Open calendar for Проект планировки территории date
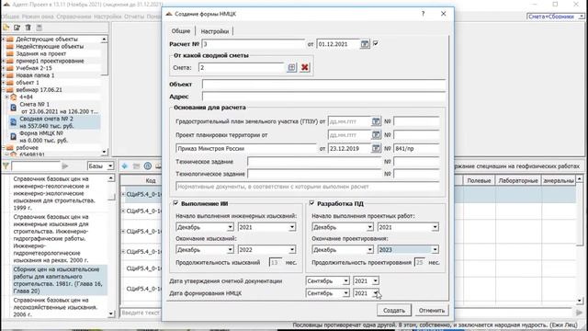 point(376,135)
